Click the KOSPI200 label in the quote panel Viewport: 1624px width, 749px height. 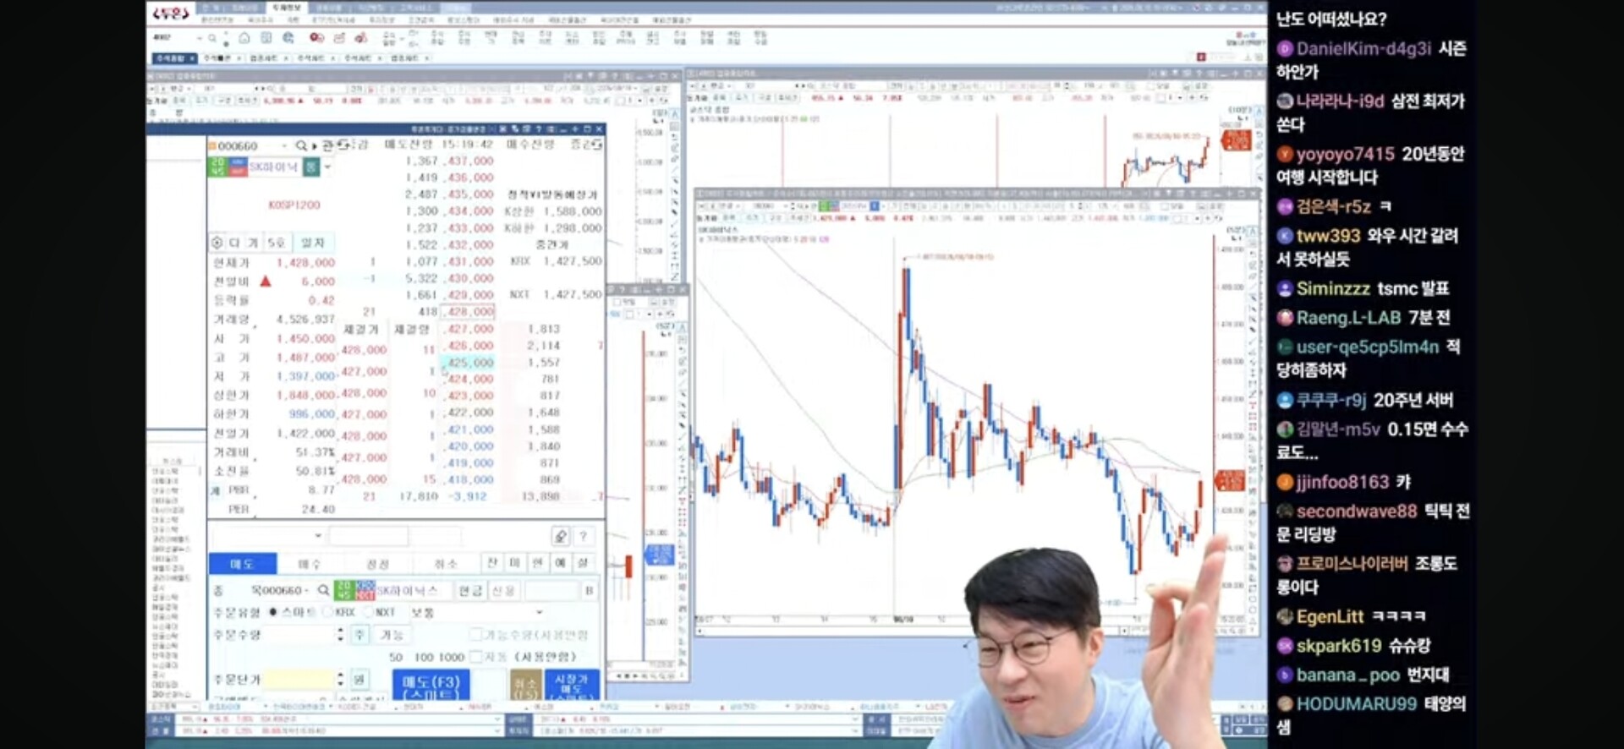294,205
